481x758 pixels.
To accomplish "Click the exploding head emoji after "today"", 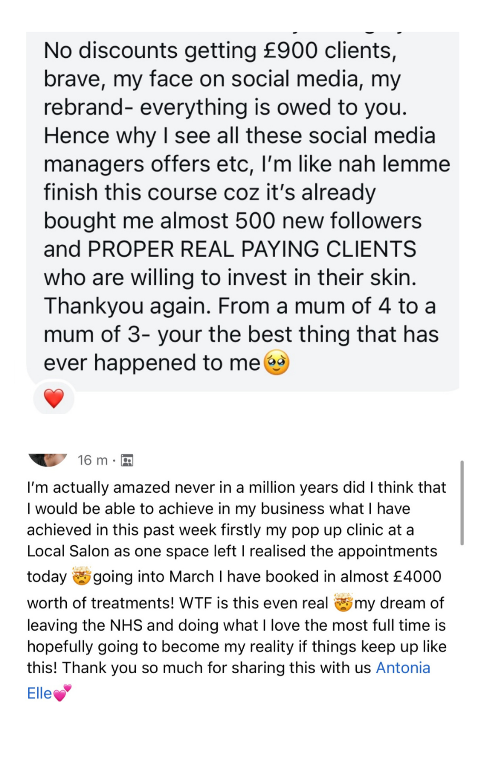I will (82, 577).
